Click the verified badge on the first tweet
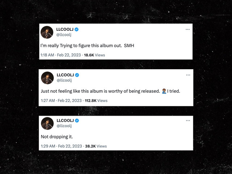This screenshot has height=174, width=232. coord(76,29)
